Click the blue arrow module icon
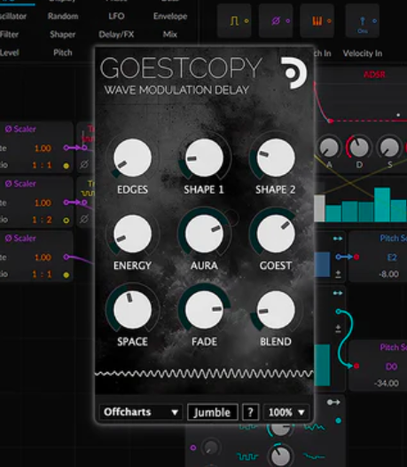407x467 pixels. click(x=363, y=21)
